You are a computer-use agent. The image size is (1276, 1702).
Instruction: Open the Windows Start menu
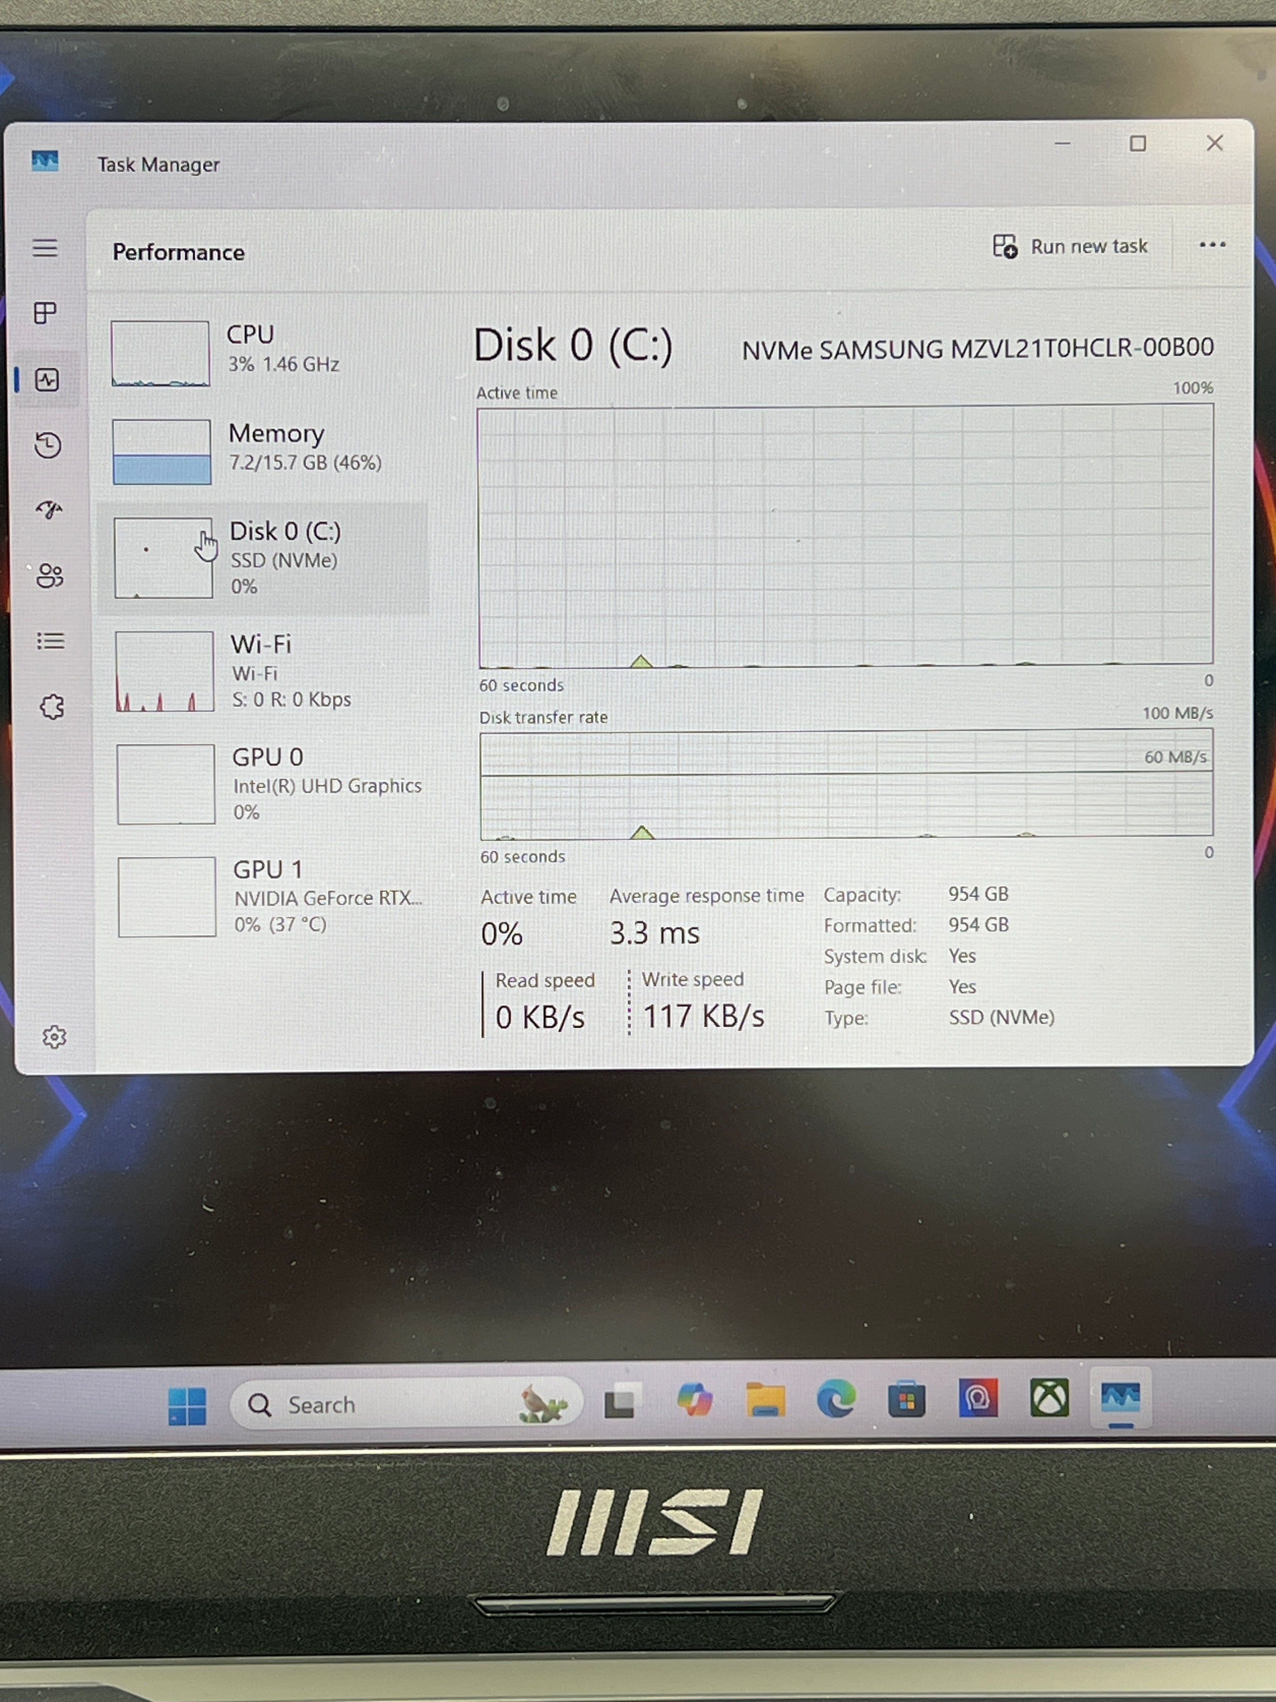187,1406
